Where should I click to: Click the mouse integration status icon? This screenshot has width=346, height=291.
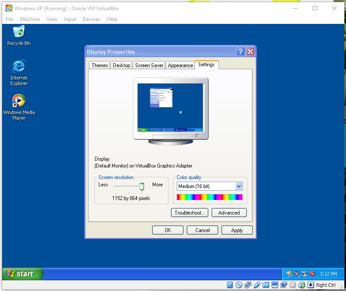tap(302, 285)
